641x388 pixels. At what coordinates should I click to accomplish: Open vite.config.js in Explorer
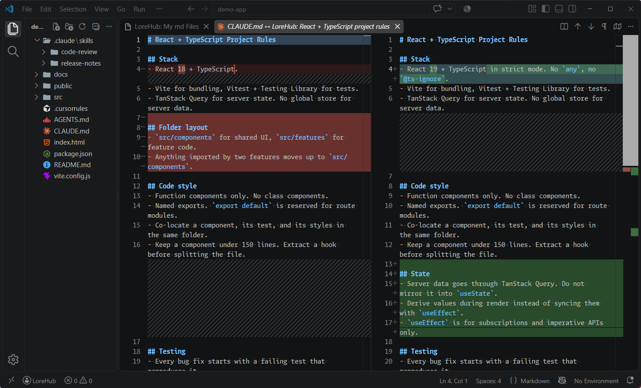[x=71, y=176]
